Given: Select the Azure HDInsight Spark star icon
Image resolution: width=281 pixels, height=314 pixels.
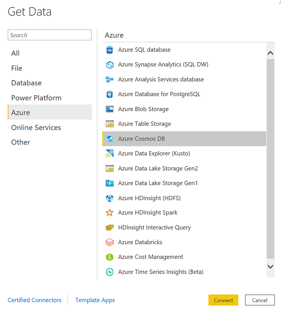Looking at the screenshot, I should [x=110, y=213].
